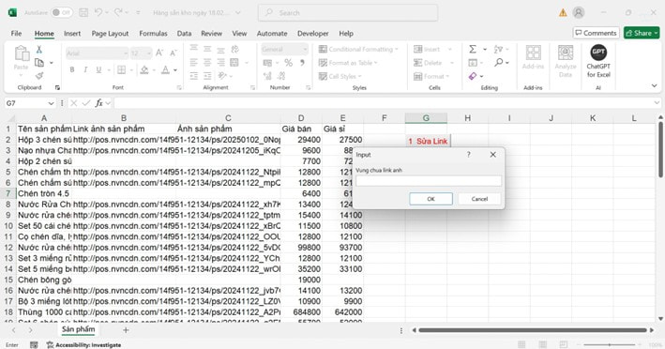Click the Percent Style icon
Viewport: 665px width, 349px height.
click(x=288, y=63)
